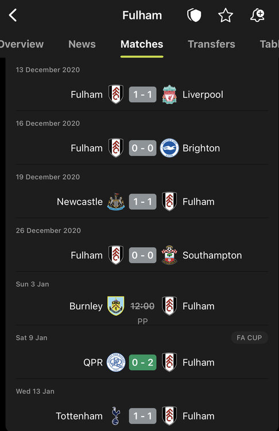Tap the FA CUP competition badge
Viewport: 279px width, 431px height.
249,337
